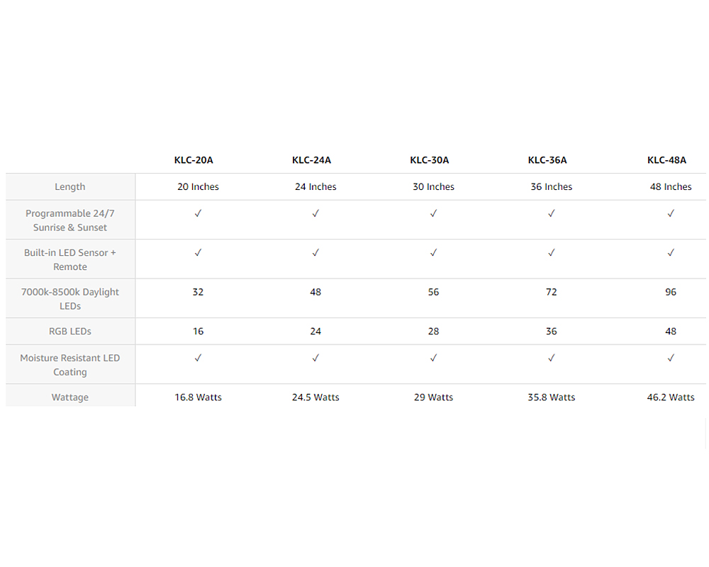The image size is (709, 567).
Task: Click KLC-20A Moisture Resistant Coating checkmark
Action: pos(198,358)
